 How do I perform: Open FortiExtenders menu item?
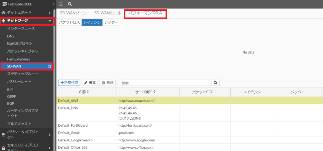(19, 59)
